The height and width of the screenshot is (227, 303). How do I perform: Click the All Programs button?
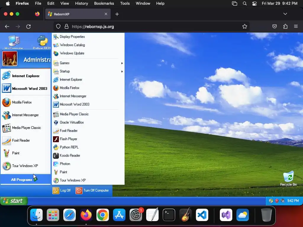point(26,179)
